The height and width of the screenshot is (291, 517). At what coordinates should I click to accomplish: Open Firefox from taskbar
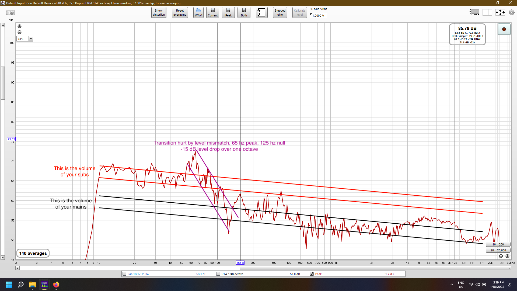click(56, 285)
